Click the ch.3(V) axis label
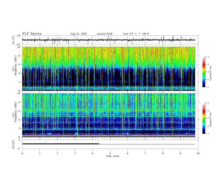Screen dimensions: 223x172 [14, 144]
